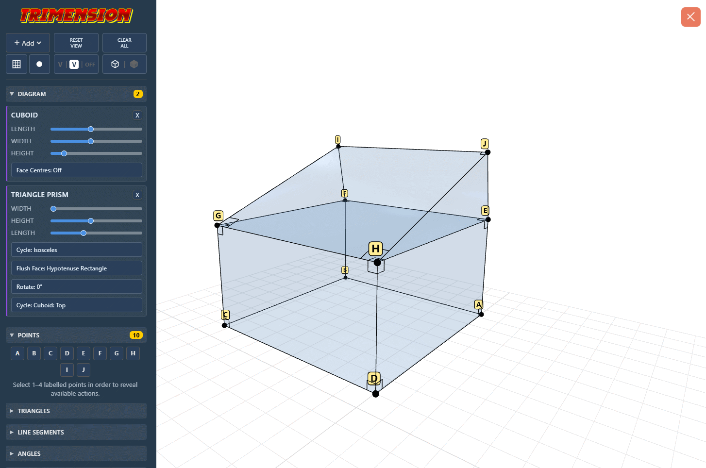
Task: Expand the Line Segments section
Action: coord(76,432)
